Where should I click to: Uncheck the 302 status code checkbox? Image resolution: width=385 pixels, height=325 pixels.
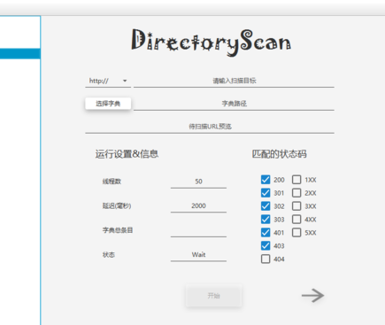266,206
